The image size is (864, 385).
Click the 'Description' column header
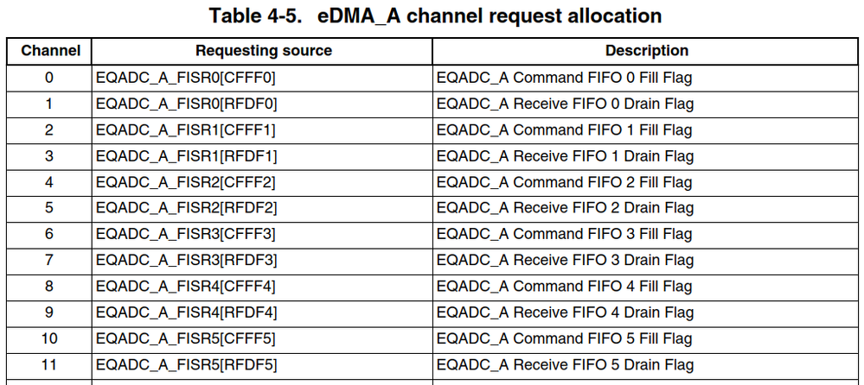646,52
